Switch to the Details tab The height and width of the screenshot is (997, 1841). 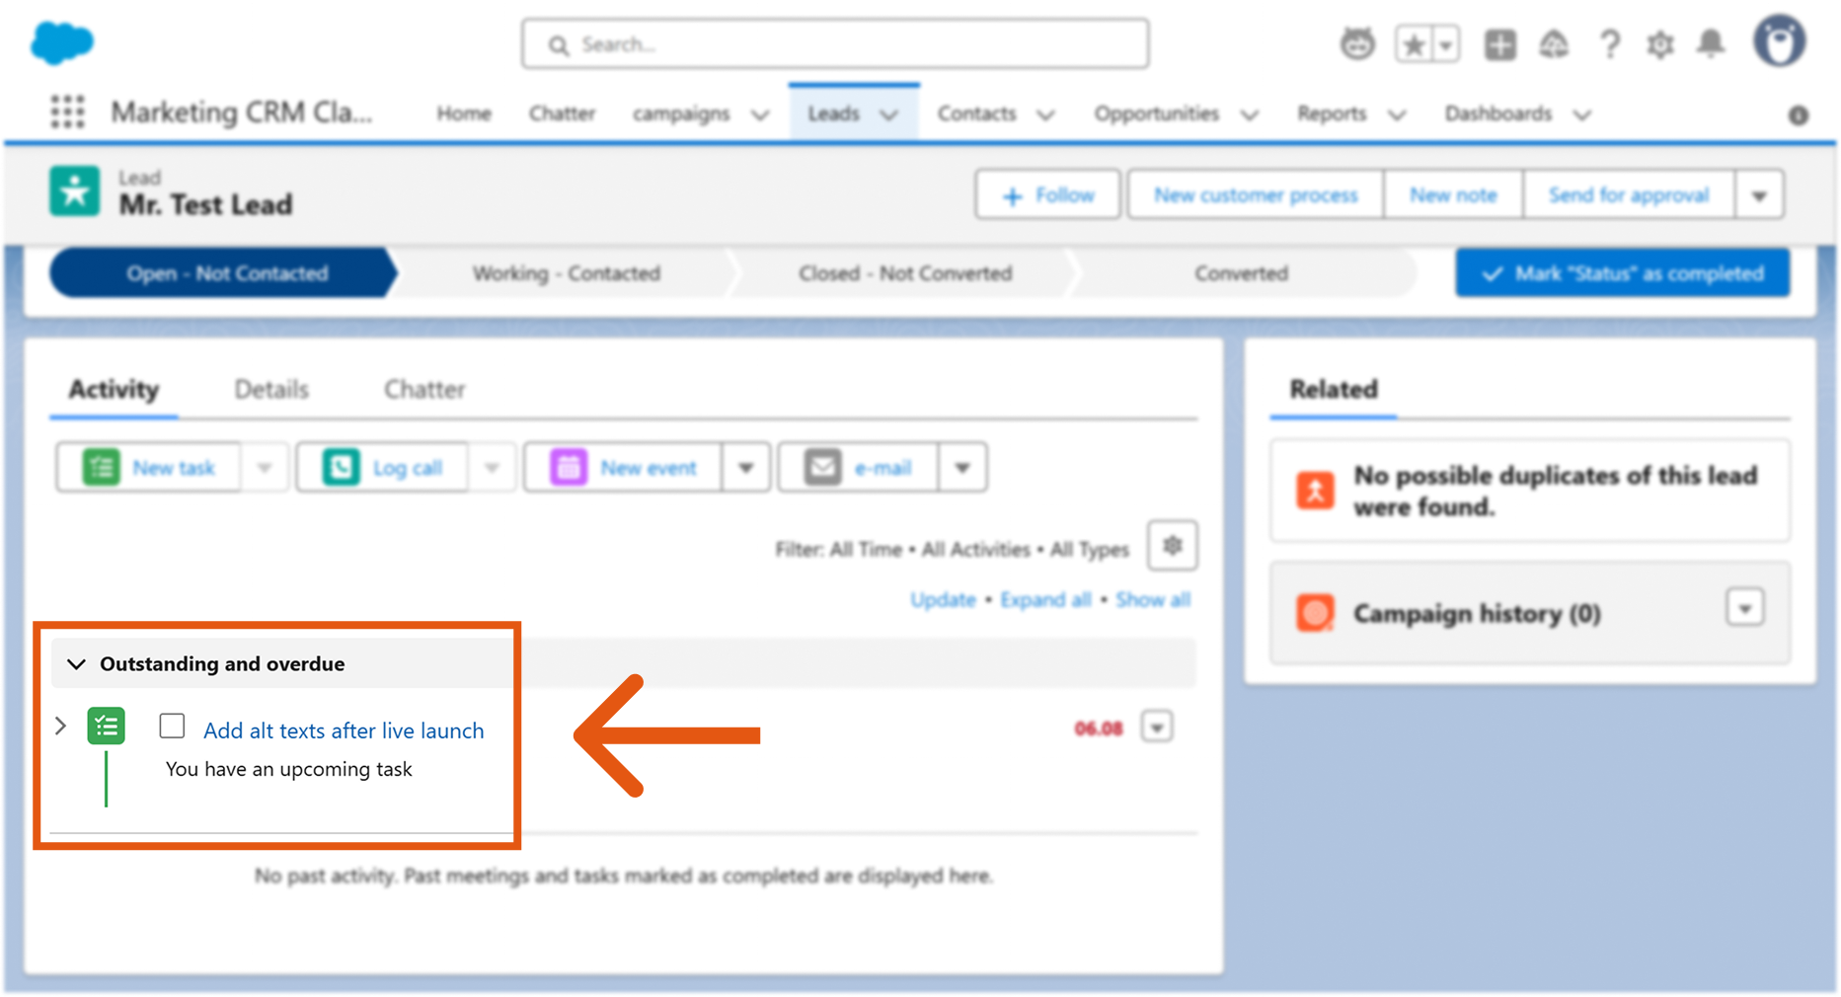pyautogui.click(x=271, y=390)
